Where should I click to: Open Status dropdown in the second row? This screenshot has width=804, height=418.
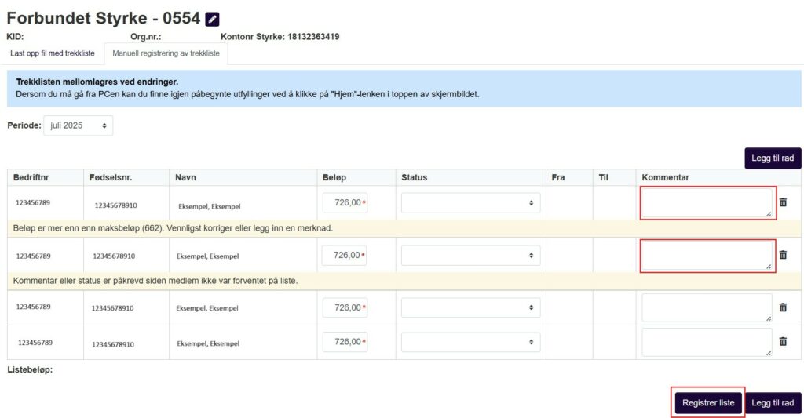pos(470,256)
